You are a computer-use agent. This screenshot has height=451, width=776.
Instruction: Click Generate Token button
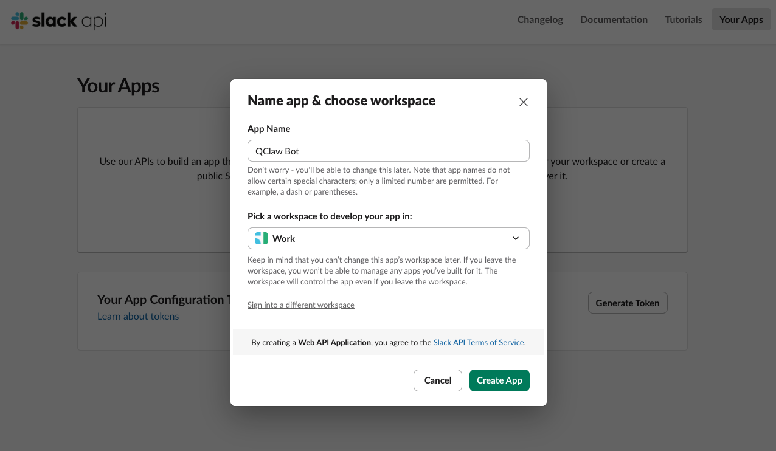tap(628, 303)
